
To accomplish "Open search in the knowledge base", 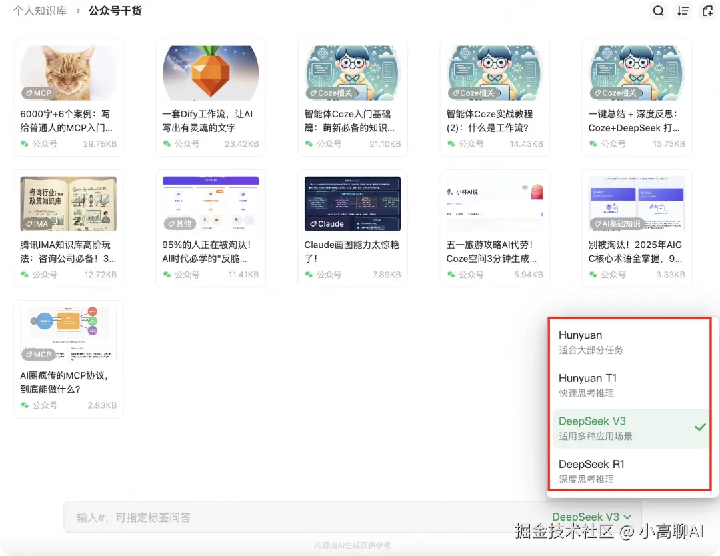I will coord(658,11).
